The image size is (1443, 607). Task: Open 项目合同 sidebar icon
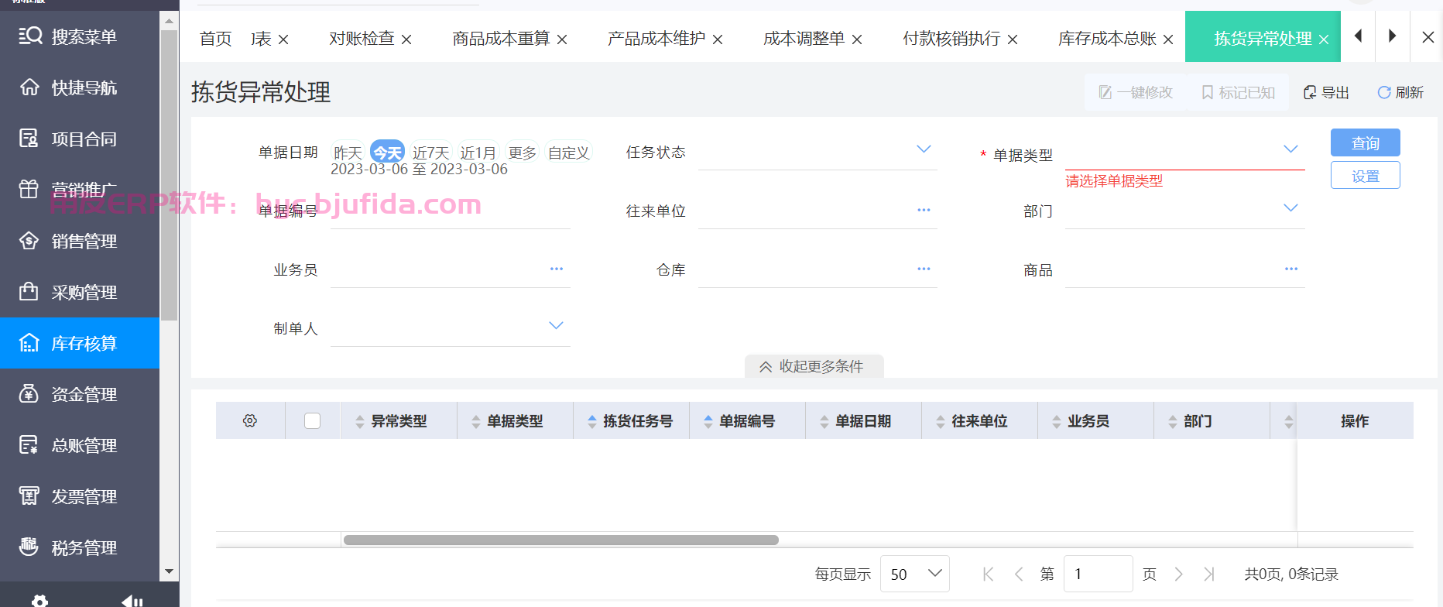pos(29,138)
